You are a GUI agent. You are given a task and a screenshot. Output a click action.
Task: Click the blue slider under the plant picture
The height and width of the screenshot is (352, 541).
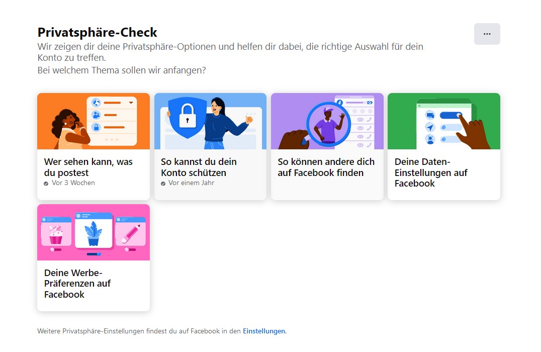(x=94, y=254)
